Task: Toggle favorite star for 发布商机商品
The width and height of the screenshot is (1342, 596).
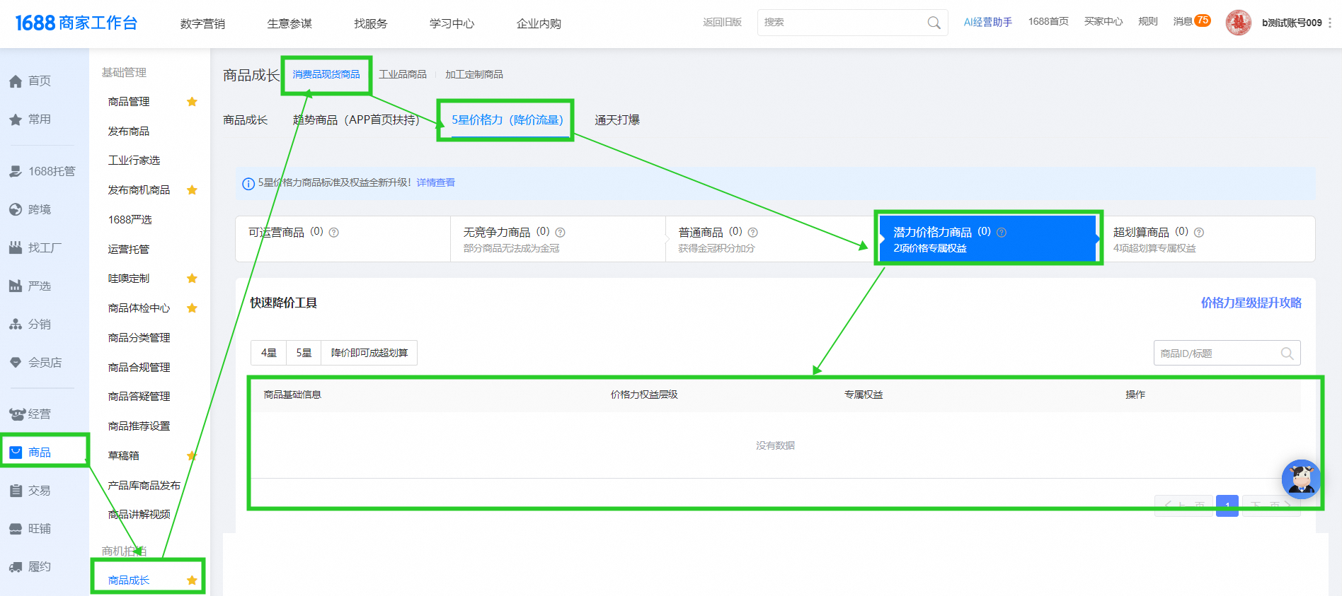Action: point(192,190)
